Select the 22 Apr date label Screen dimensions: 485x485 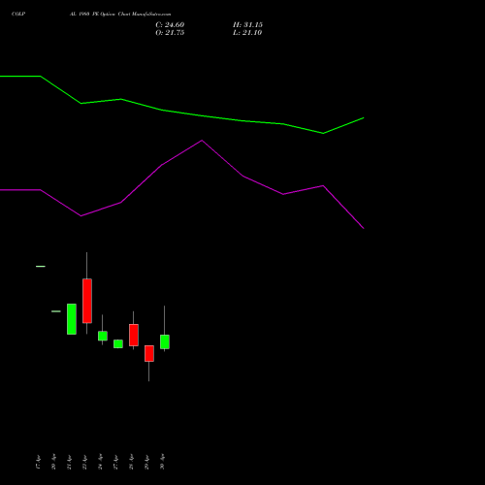[84, 462]
